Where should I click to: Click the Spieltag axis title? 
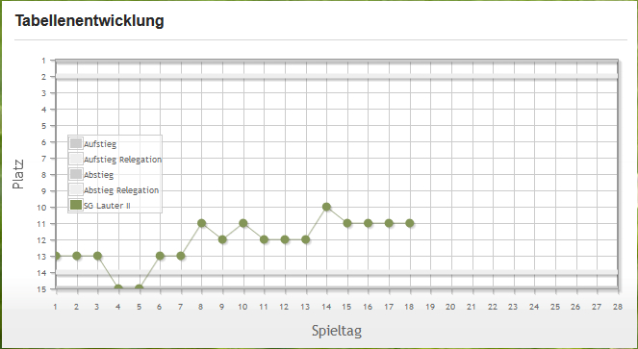(337, 331)
